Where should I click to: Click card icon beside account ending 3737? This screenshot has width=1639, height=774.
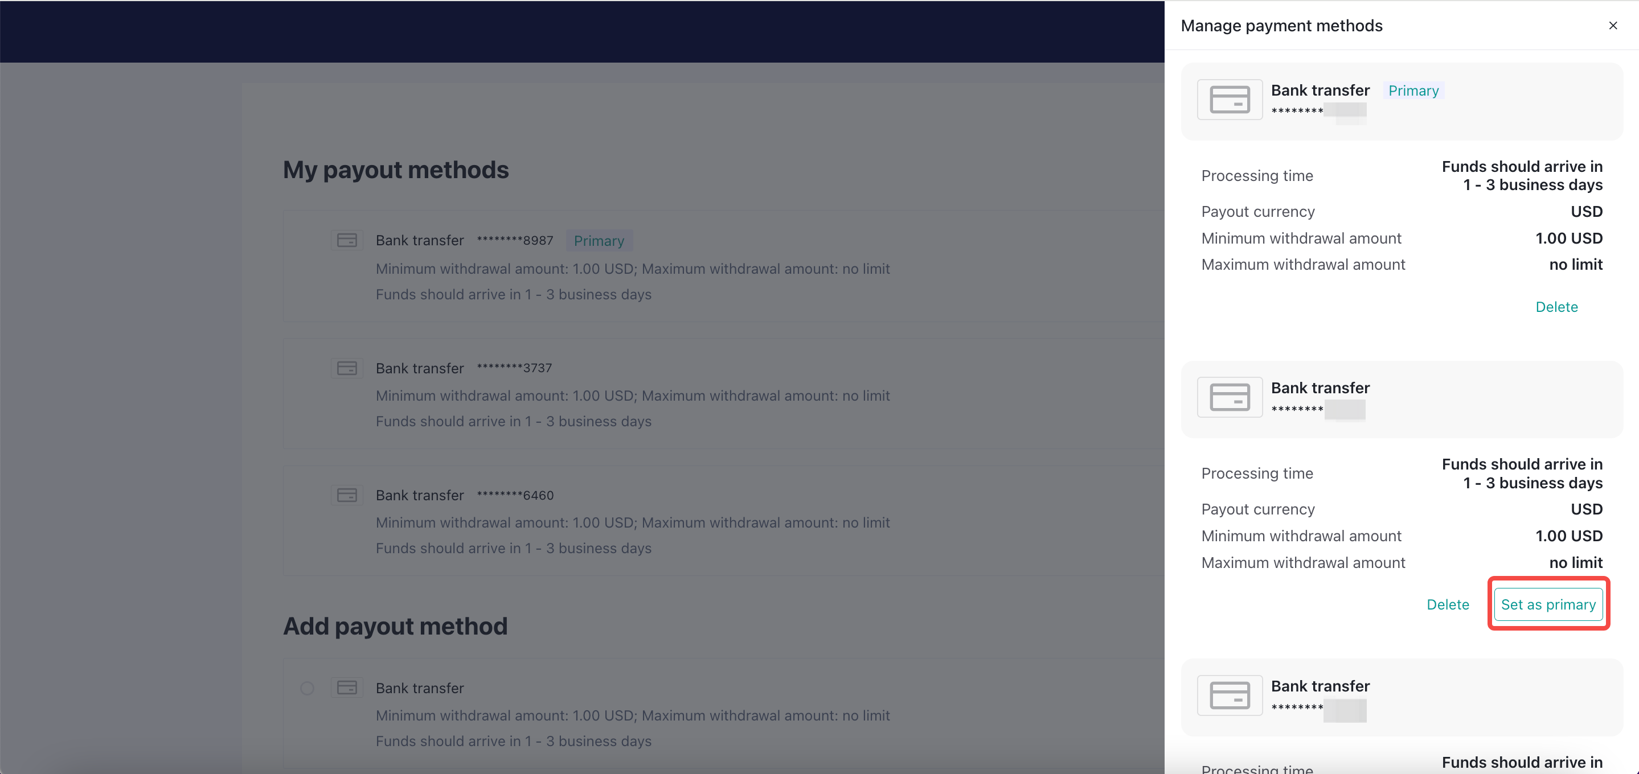pos(347,368)
